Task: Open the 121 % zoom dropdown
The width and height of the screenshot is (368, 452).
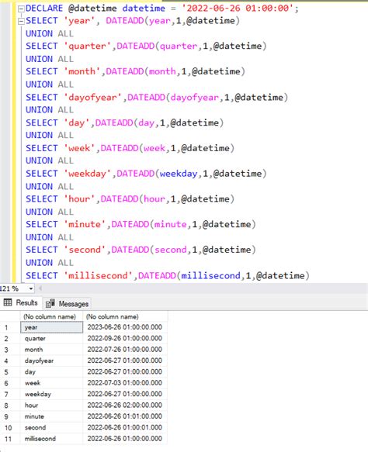Action: pos(30,288)
